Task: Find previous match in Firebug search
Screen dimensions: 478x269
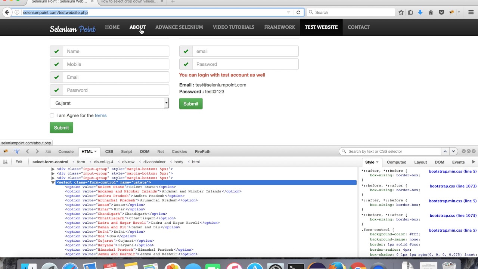Action: pyautogui.click(x=445, y=151)
